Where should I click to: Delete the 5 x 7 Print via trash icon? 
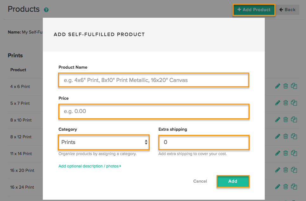285,103
